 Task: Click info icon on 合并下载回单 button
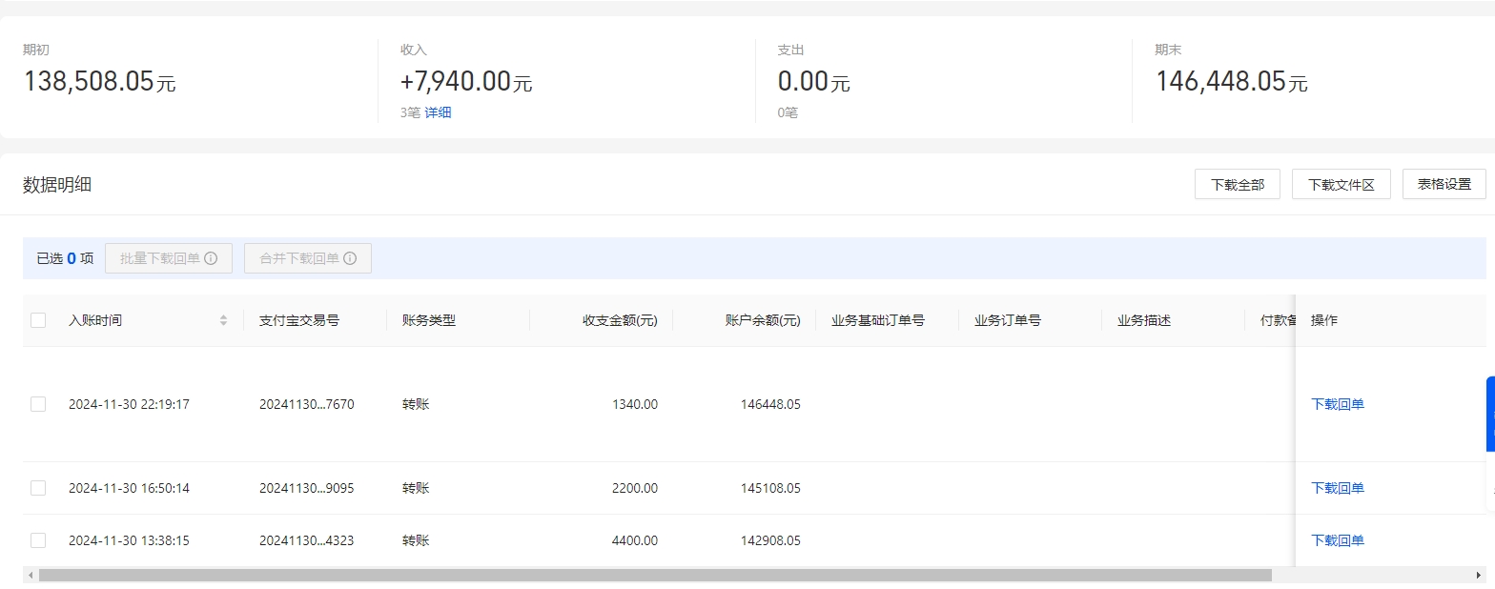coord(350,258)
